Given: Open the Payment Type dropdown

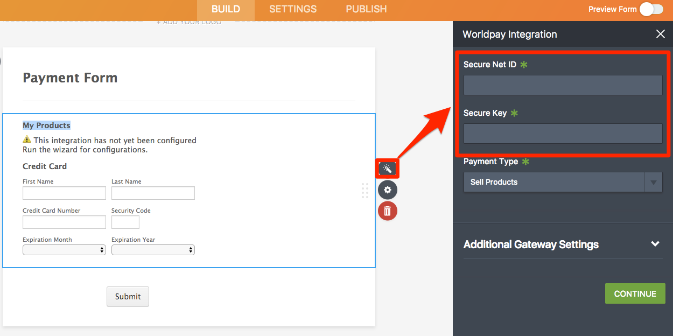Looking at the screenshot, I should [x=563, y=182].
